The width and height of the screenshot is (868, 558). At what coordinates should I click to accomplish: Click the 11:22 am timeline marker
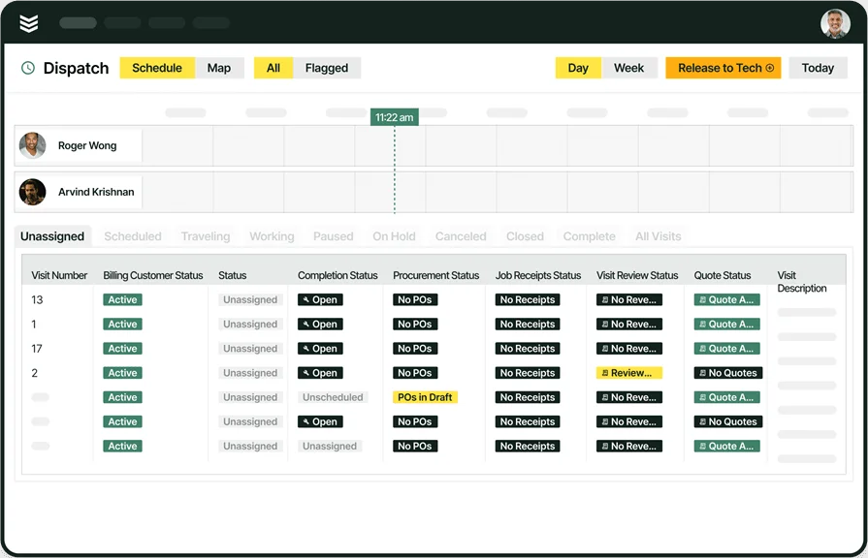coord(393,114)
